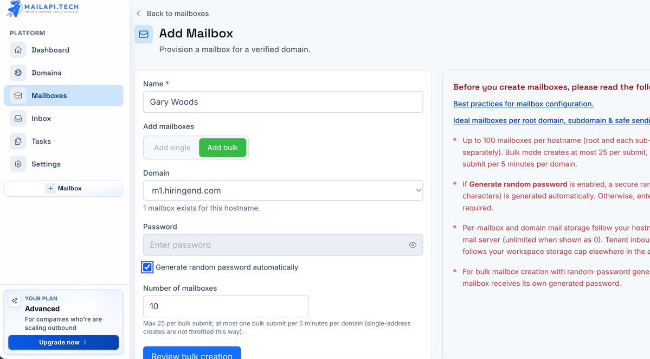Open Dashboard via its home icon
Screen dimensions: 650x359
pyautogui.click(x=18, y=50)
